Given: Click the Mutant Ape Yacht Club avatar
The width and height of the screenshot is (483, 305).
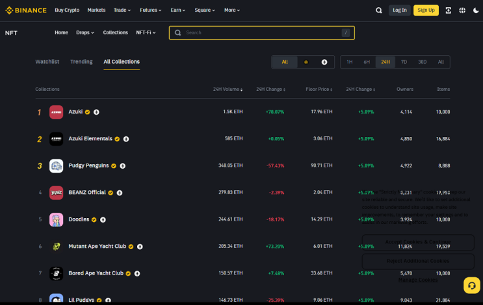Looking at the screenshot, I should pos(56,247).
